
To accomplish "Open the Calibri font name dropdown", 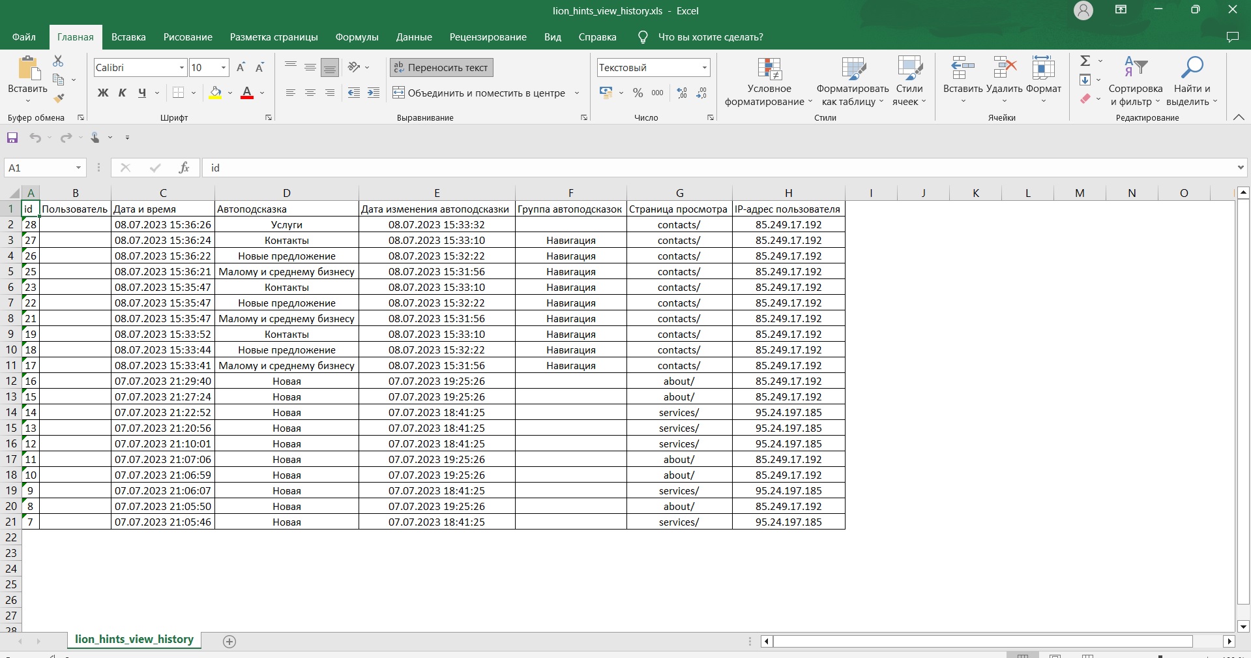I will point(182,68).
